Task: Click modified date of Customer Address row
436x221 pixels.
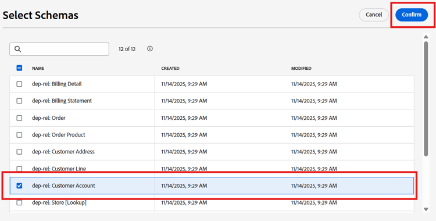Action: [314, 152]
